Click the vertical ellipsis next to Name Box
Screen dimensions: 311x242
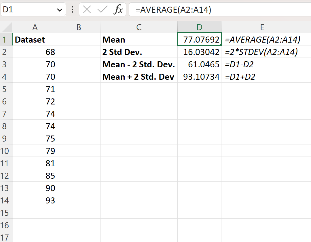[x=72, y=9]
